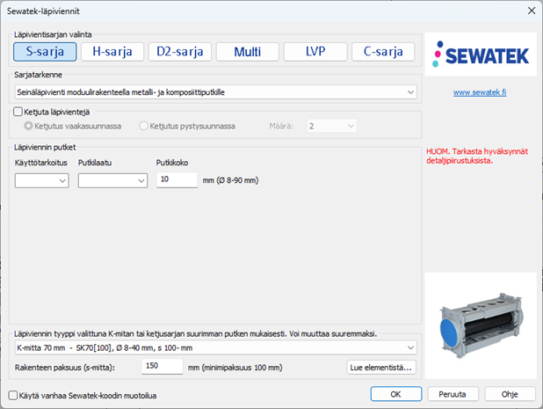
Task: Enable Ketjuta läpivientejä checkbox
Action: [19, 112]
